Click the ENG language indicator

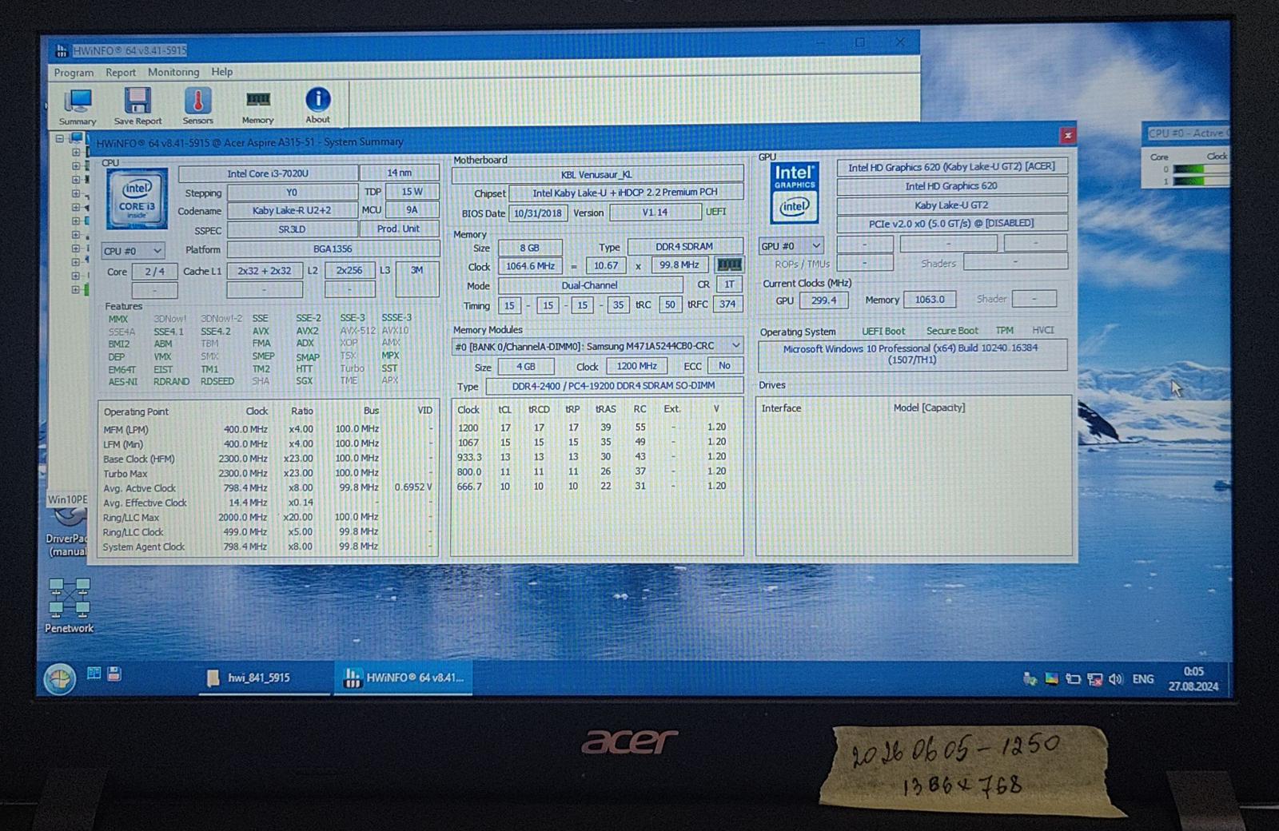point(1143,679)
